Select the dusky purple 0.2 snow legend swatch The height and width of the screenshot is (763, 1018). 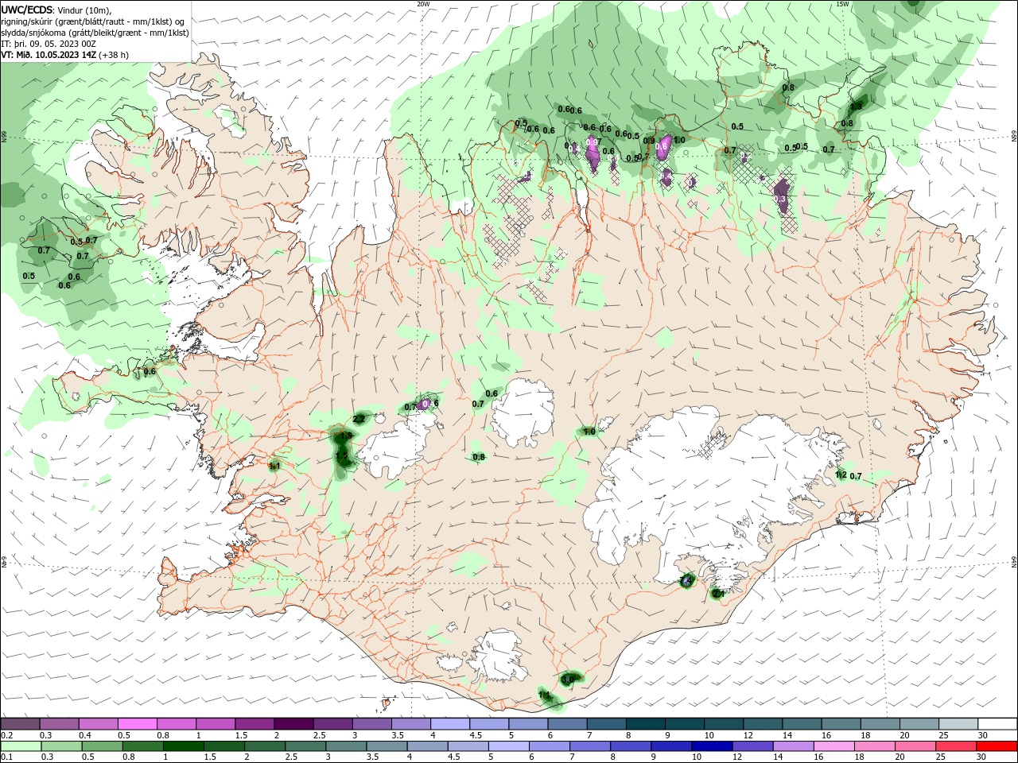[20, 724]
